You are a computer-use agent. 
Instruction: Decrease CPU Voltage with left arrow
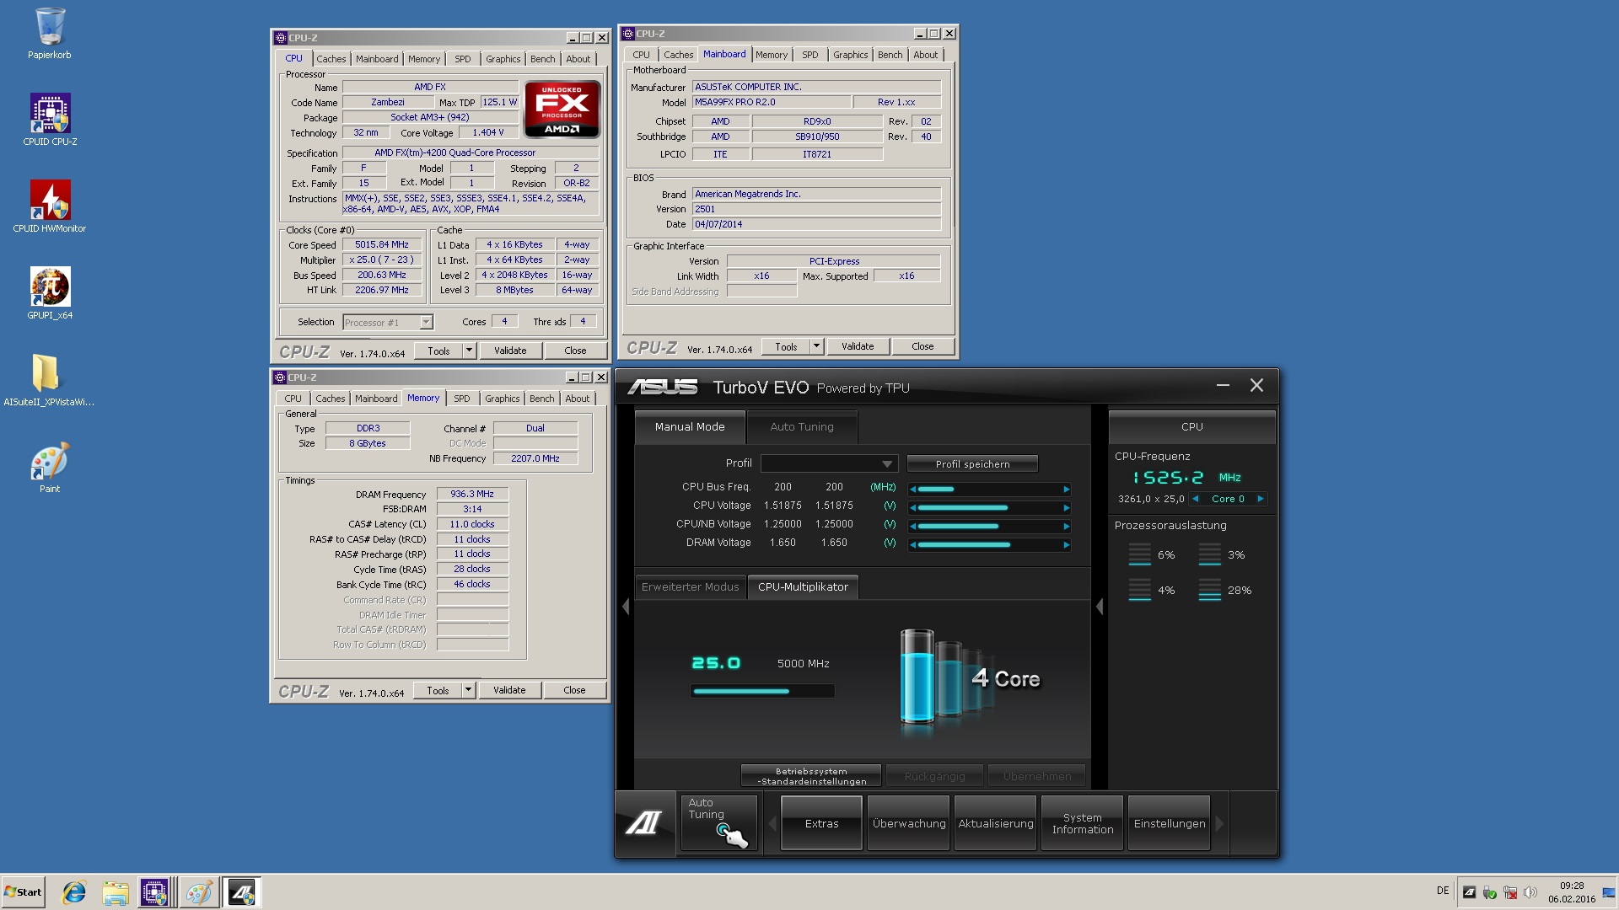[912, 508]
